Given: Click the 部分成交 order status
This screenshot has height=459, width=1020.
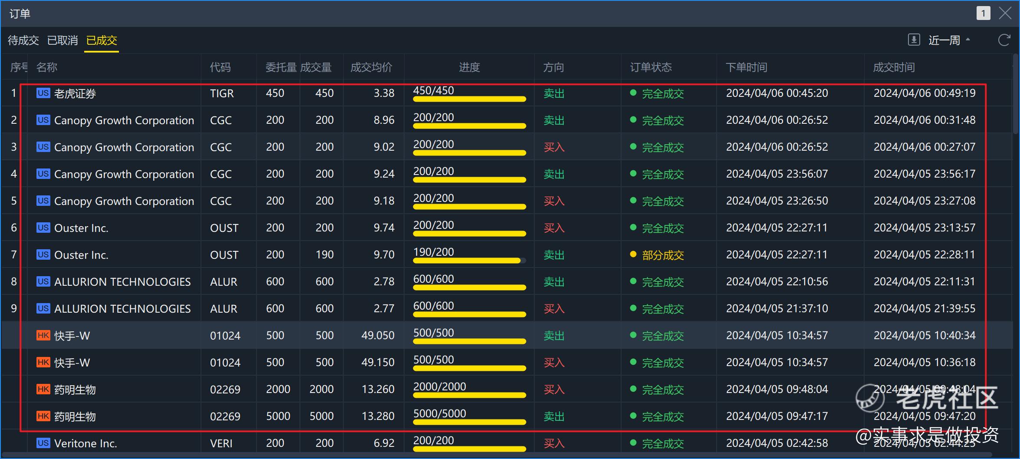Looking at the screenshot, I should coord(663,255).
